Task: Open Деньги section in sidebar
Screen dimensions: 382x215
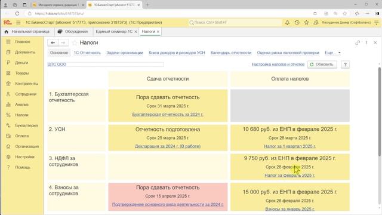Action: [21, 63]
